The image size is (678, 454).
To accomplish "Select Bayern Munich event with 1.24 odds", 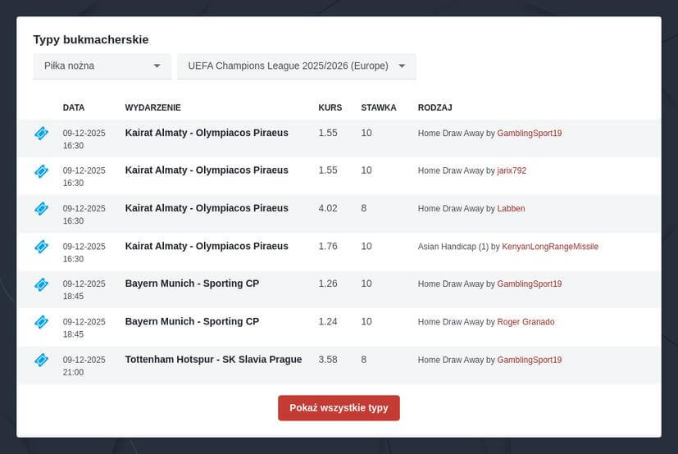I will tap(192, 322).
